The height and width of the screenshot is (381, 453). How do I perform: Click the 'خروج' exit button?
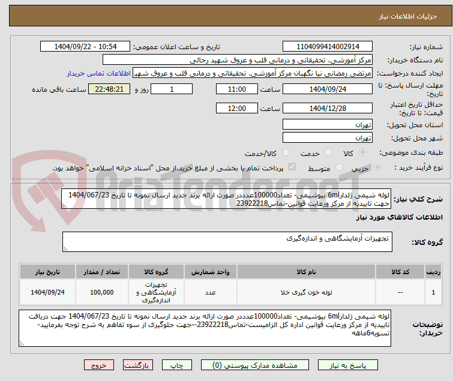coord(99,365)
